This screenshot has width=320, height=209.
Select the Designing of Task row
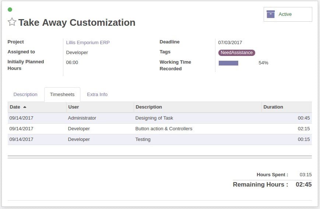(160, 118)
